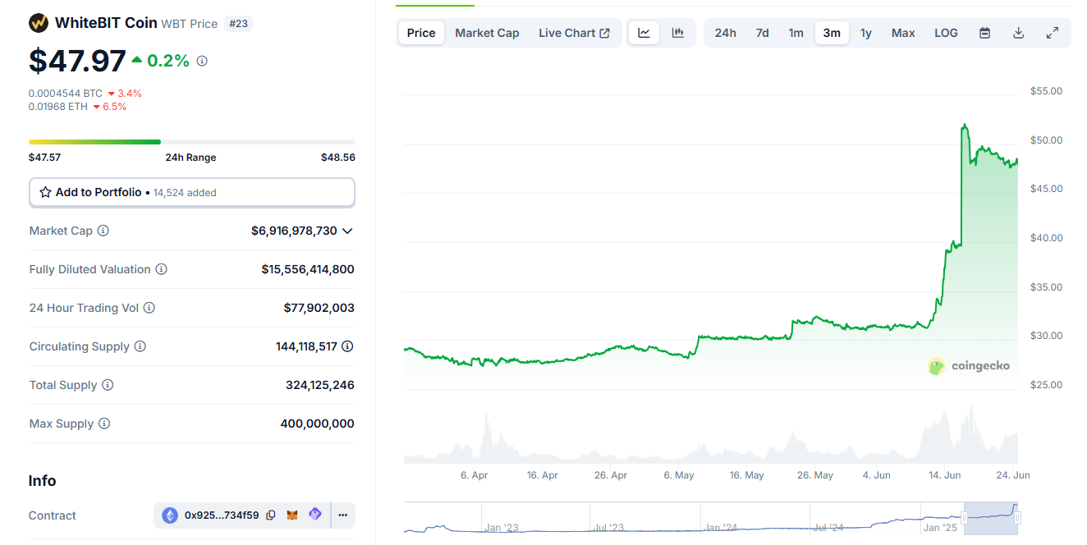Image resolution: width=1087 pixels, height=545 pixels.
Task: Click star icon in Add to Portfolio
Action: (x=46, y=192)
